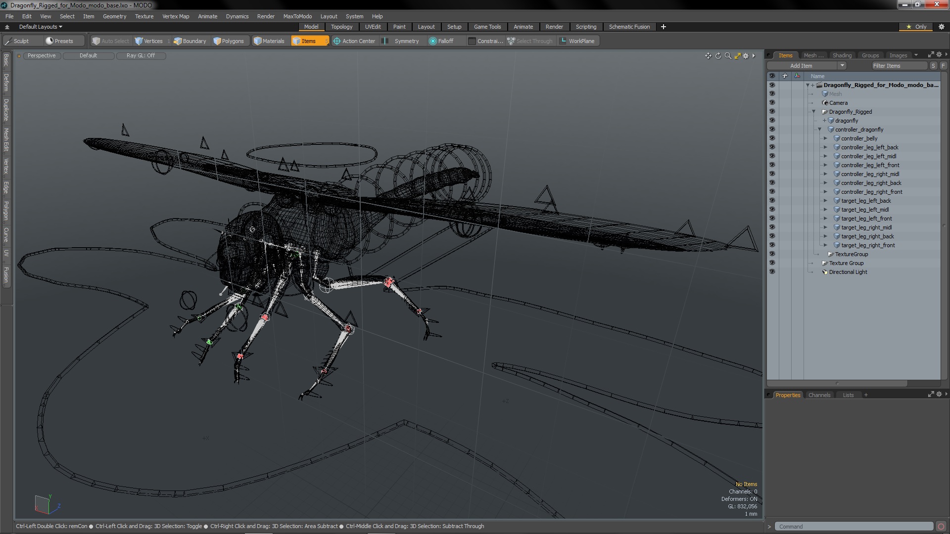
Task: Open the MaxToModo menu
Action: [x=297, y=16]
